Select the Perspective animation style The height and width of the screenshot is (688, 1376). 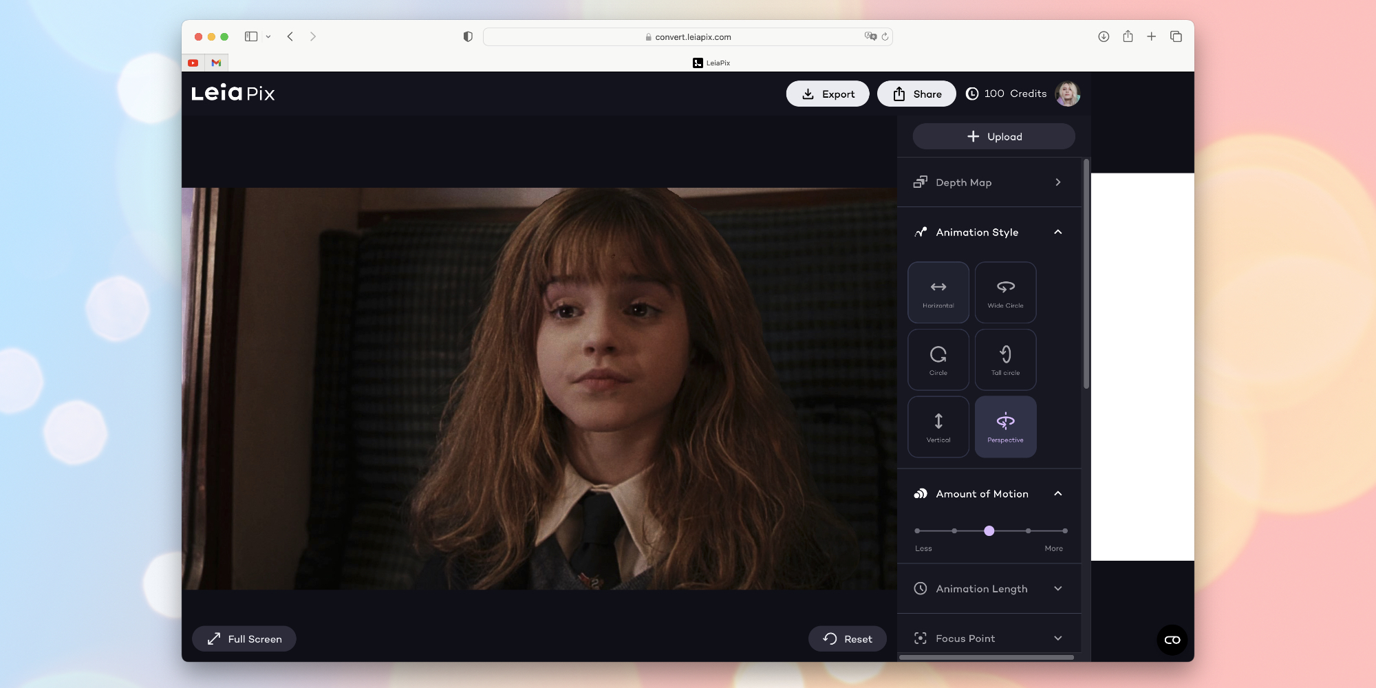1005,427
